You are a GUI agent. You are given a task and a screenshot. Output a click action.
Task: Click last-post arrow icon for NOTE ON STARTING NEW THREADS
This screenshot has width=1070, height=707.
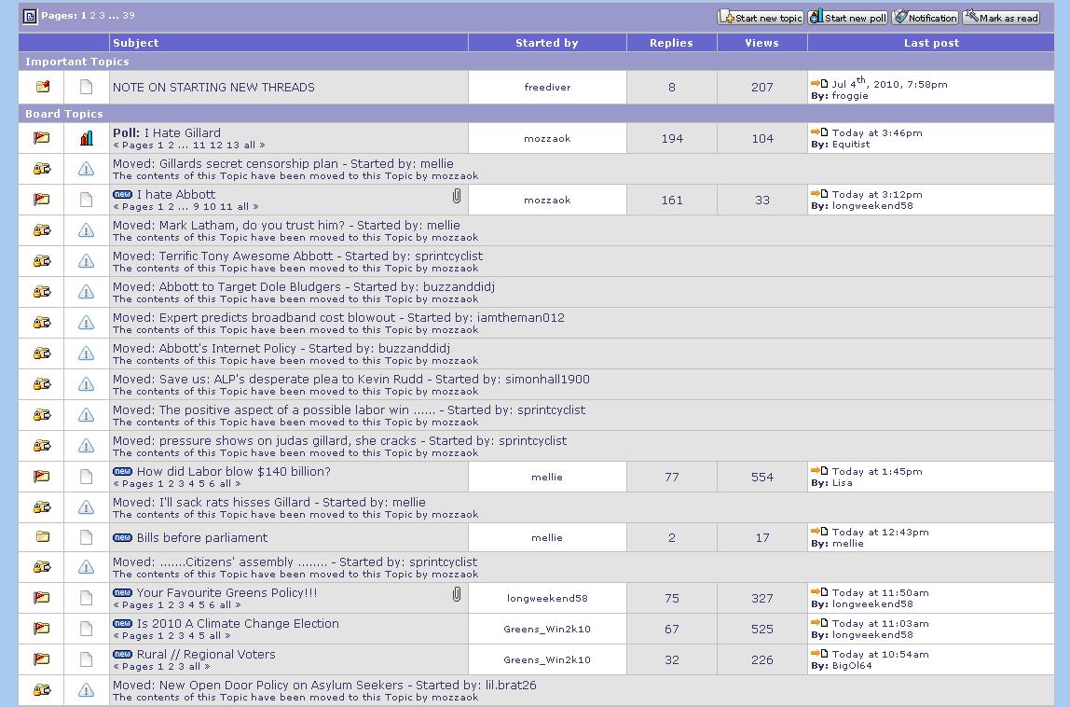click(819, 84)
